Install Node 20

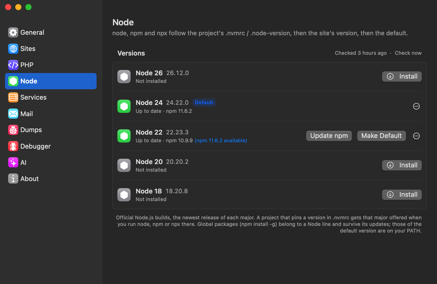point(402,165)
